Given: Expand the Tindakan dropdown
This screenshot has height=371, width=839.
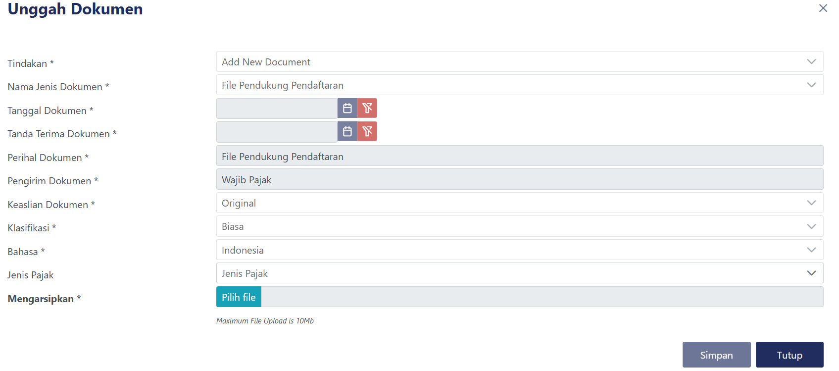Looking at the screenshot, I should pos(519,62).
